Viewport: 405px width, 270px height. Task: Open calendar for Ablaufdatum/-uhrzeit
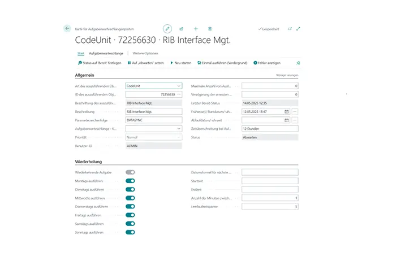(x=286, y=120)
